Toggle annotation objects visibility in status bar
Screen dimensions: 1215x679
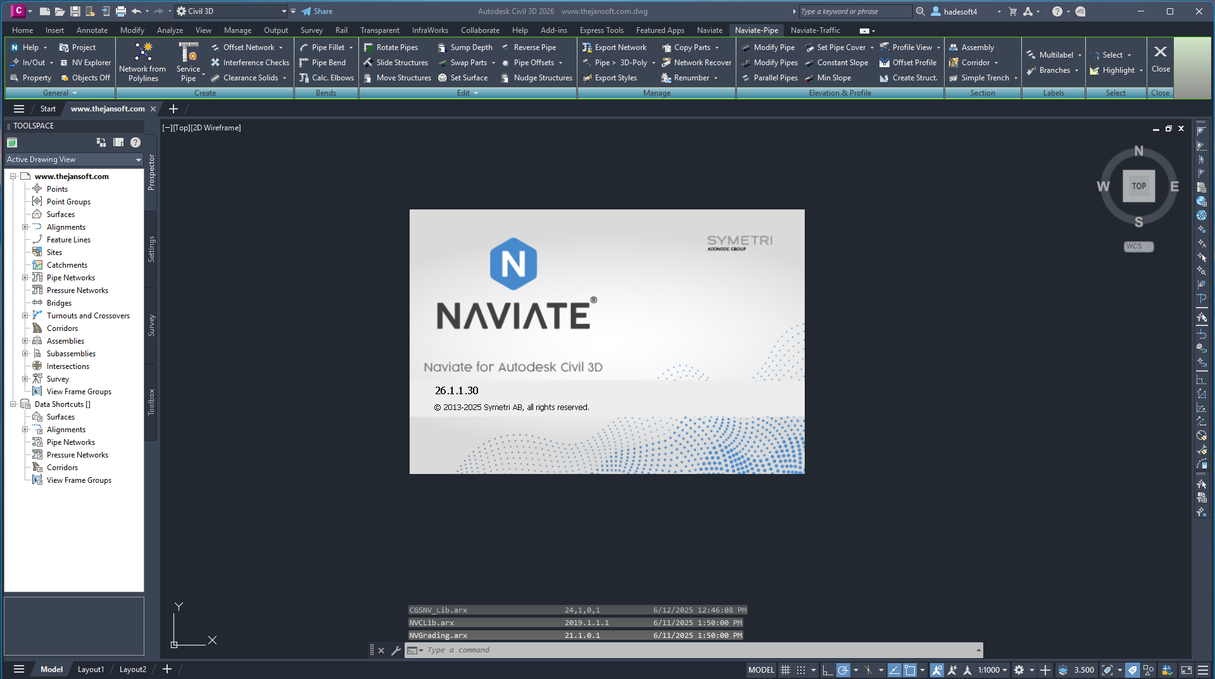[x=937, y=670]
